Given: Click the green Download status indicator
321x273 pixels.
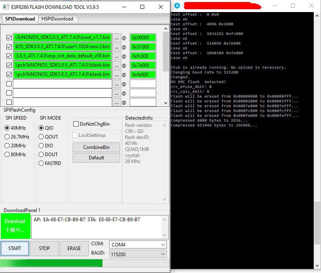Looking at the screenshot, I should [16, 226].
